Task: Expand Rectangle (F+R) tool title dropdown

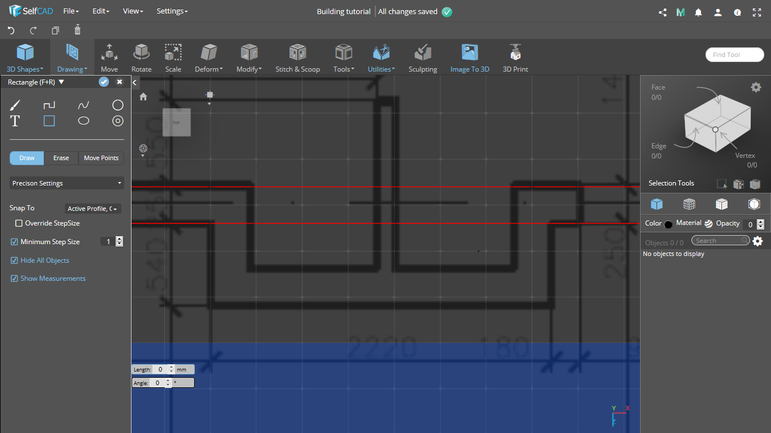Action: pyautogui.click(x=62, y=82)
